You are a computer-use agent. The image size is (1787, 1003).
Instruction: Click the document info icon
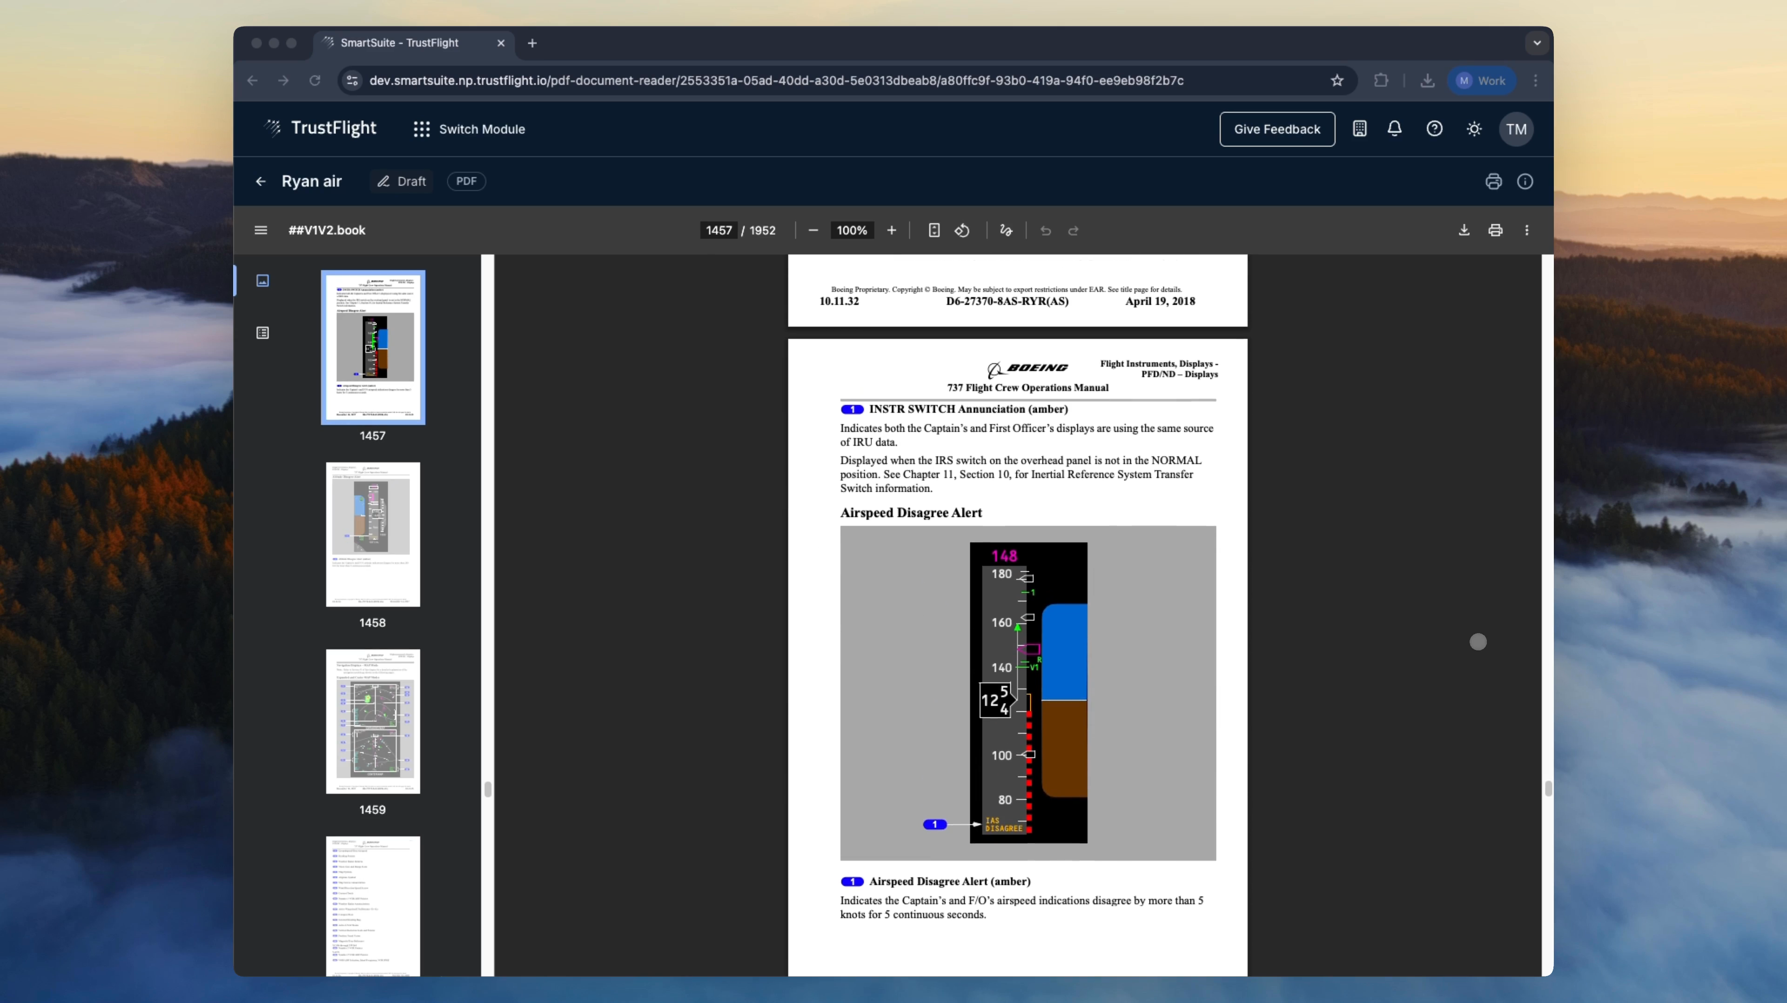click(1525, 182)
